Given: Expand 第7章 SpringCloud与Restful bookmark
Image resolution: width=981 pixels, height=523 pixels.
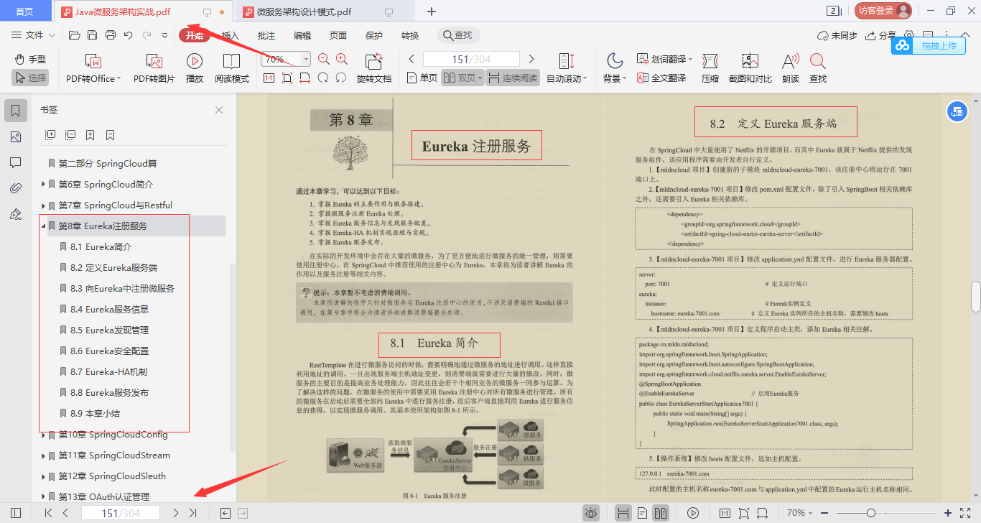Looking at the screenshot, I should tap(44, 205).
